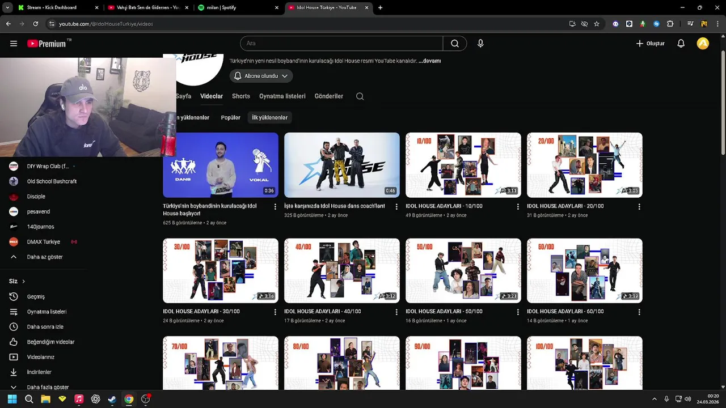Open a new Chrome tab
726x408 pixels.
point(380,7)
